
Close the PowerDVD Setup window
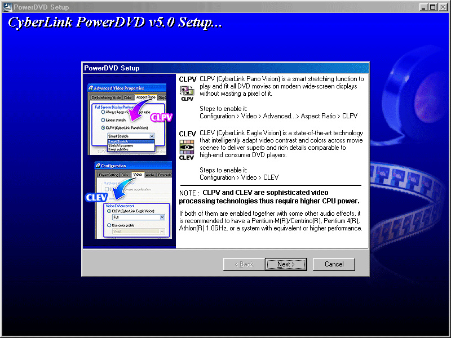coord(443,7)
